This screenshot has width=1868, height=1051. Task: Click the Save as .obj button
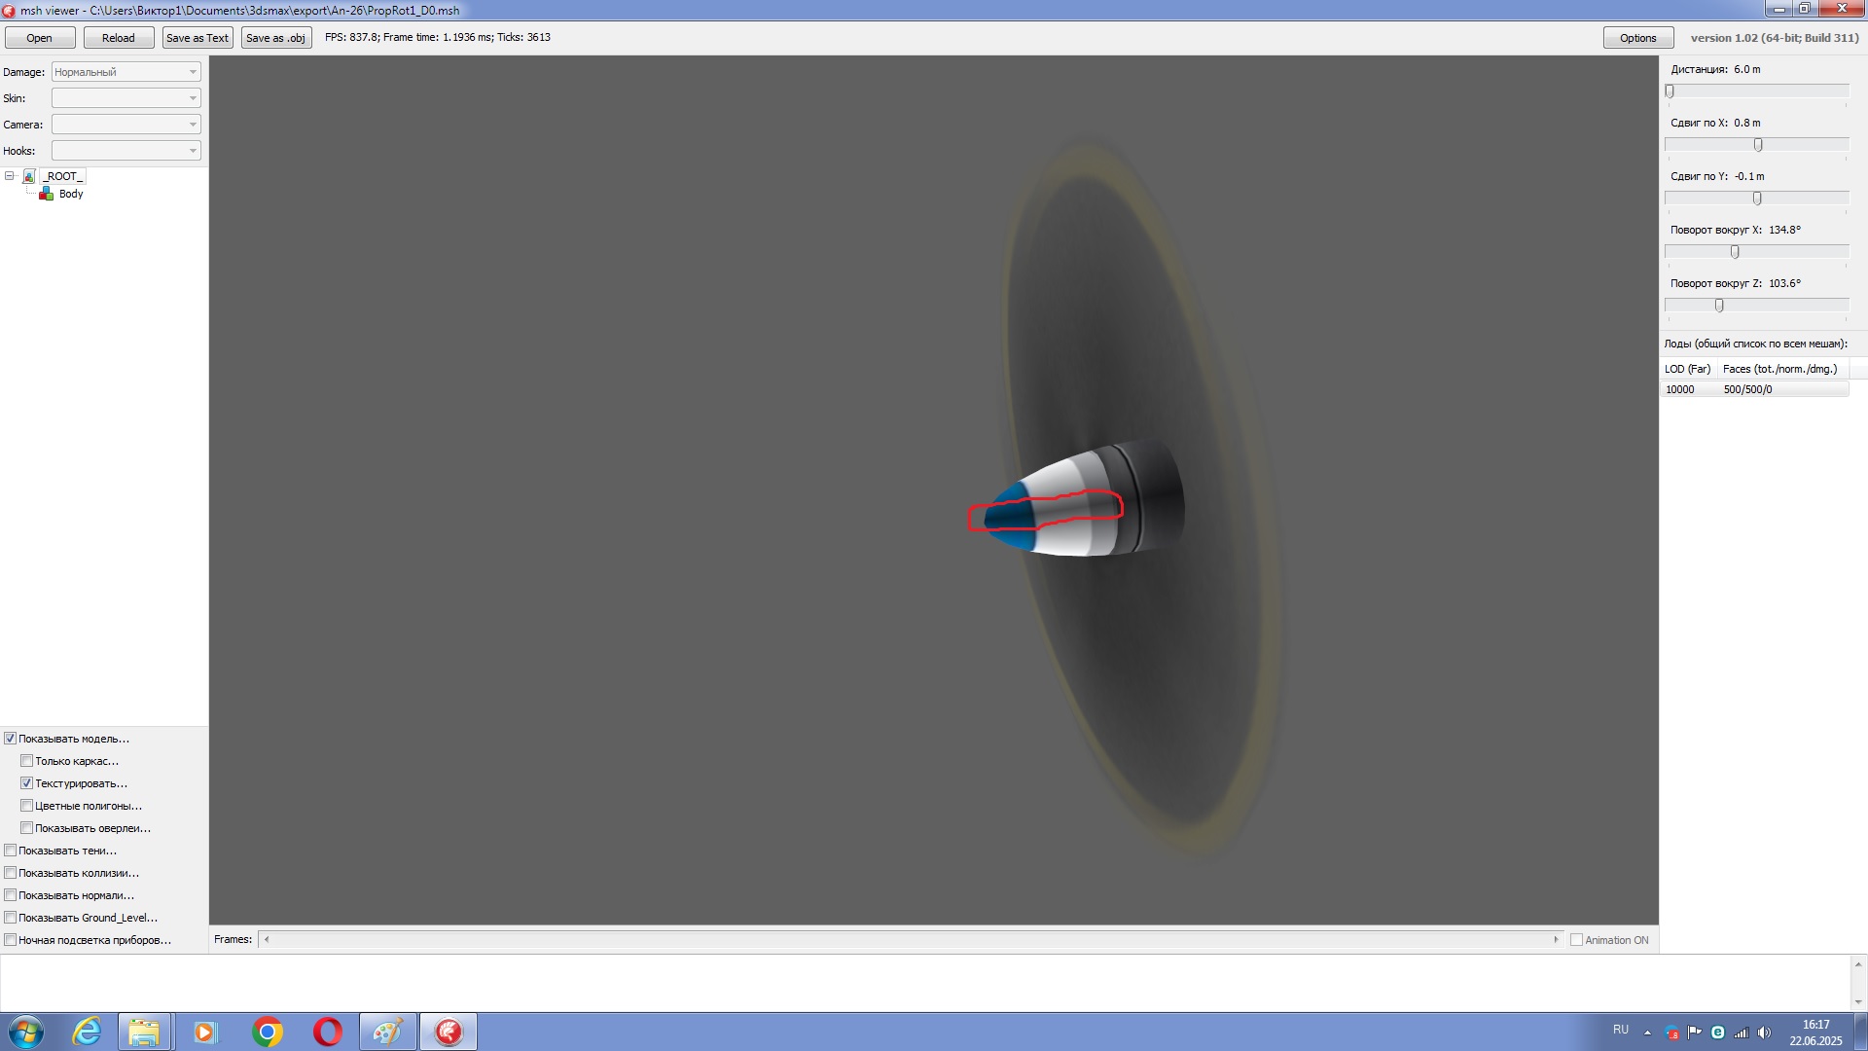(275, 38)
